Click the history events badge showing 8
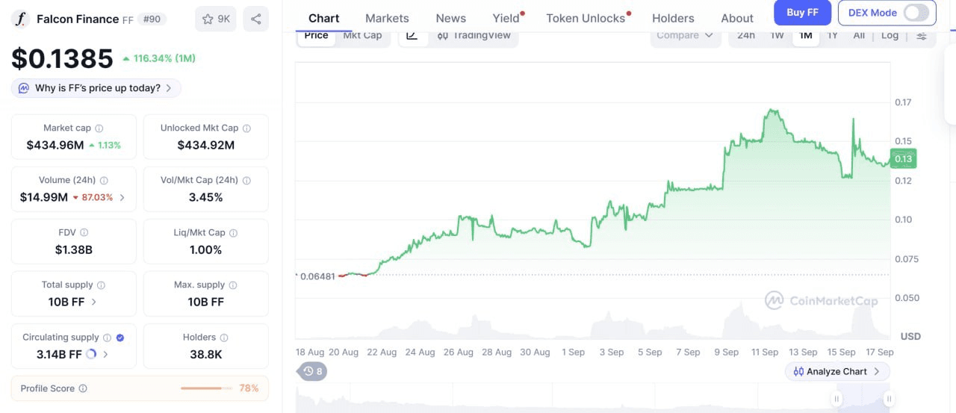Screen dimensions: 956x413 click(x=313, y=371)
